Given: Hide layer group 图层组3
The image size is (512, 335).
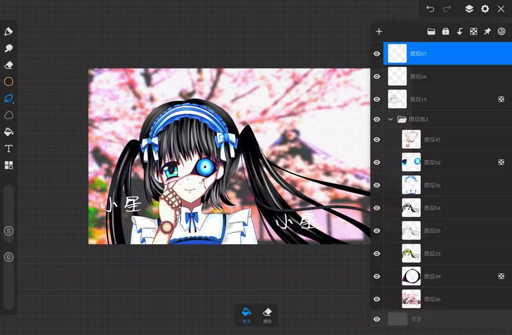Looking at the screenshot, I should click(377, 119).
